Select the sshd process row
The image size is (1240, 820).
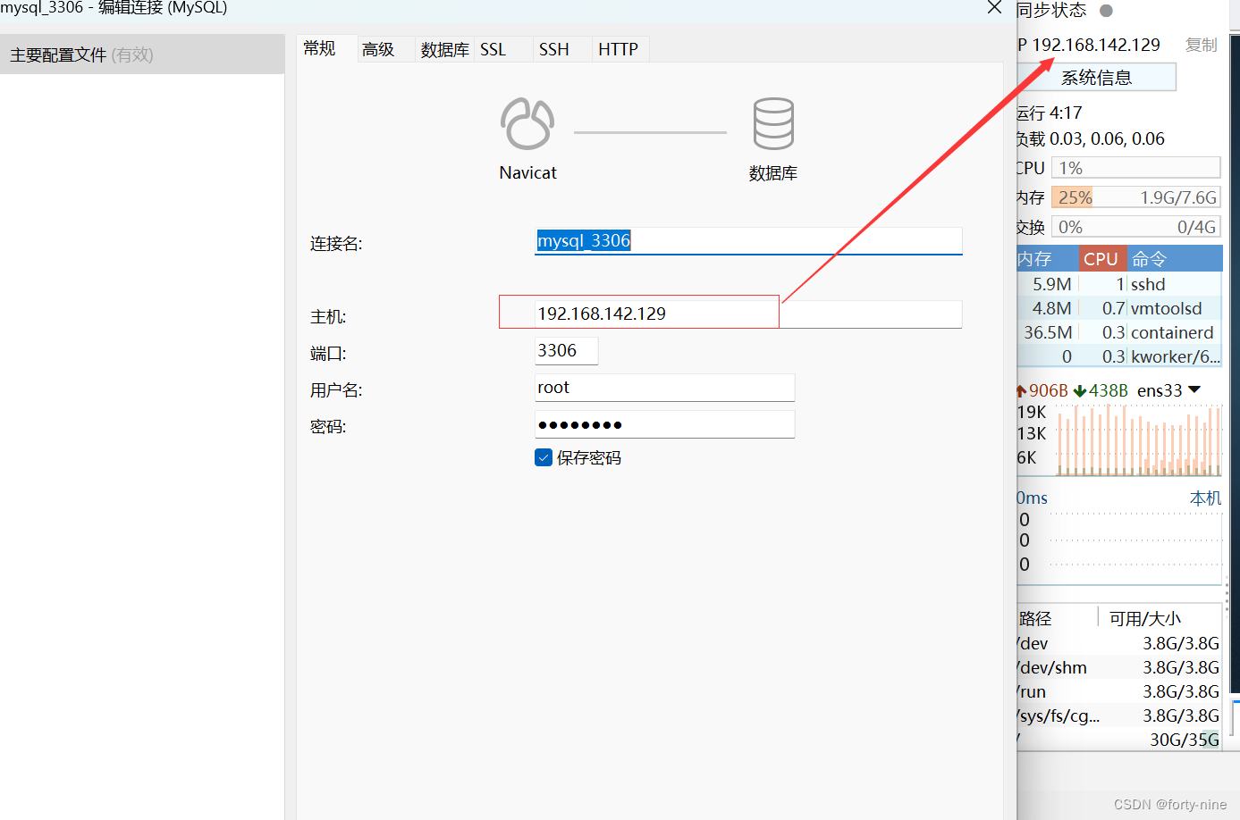coord(1119,284)
